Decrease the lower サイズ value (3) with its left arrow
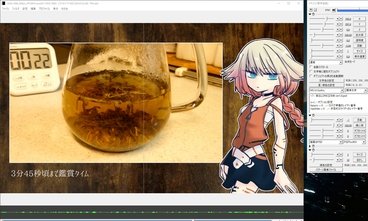The width and height of the screenshot is (368, 221). [338, 154]
